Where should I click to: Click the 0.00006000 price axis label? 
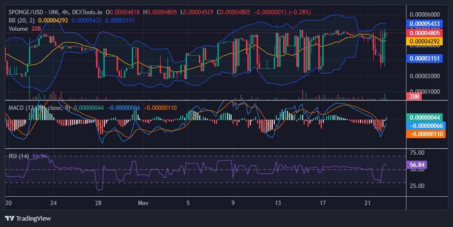425,15
